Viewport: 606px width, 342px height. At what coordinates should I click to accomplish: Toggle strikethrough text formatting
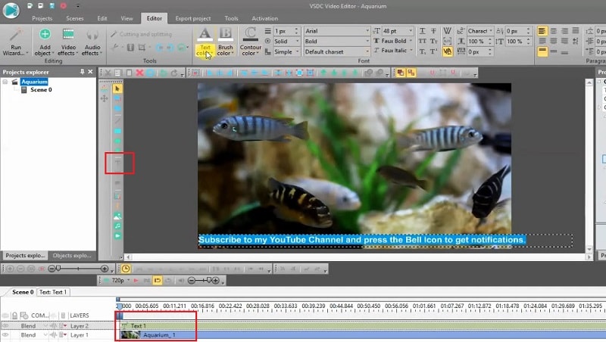tap(433, 31)
